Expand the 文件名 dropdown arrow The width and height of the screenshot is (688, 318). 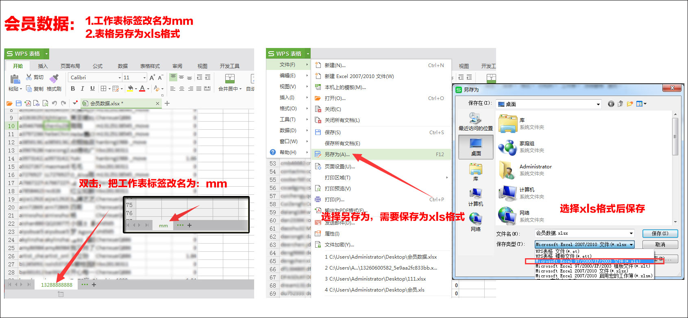click(x=631, y=233)
